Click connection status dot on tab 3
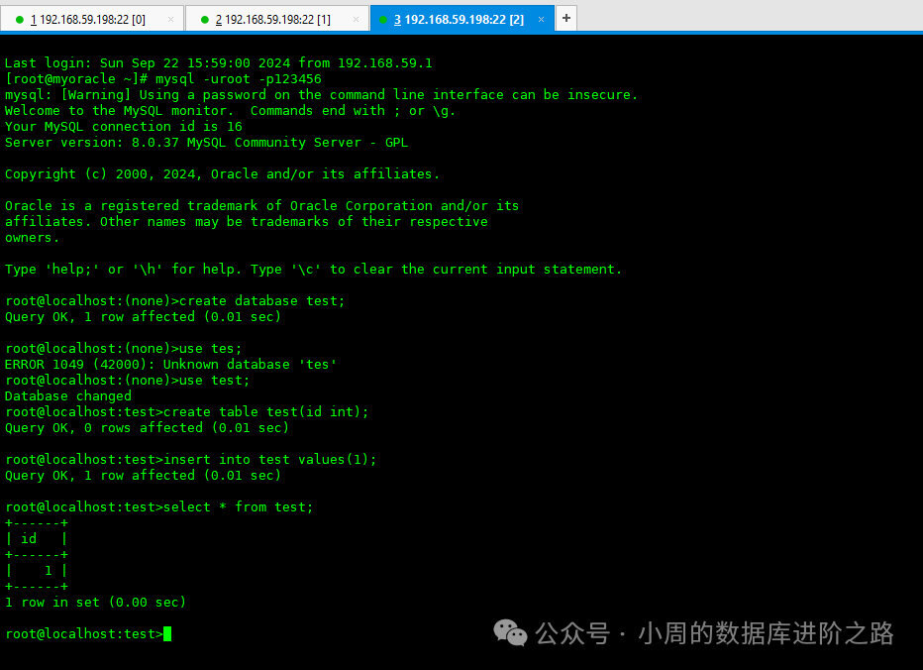923x670 pixels. pos(383,20)
